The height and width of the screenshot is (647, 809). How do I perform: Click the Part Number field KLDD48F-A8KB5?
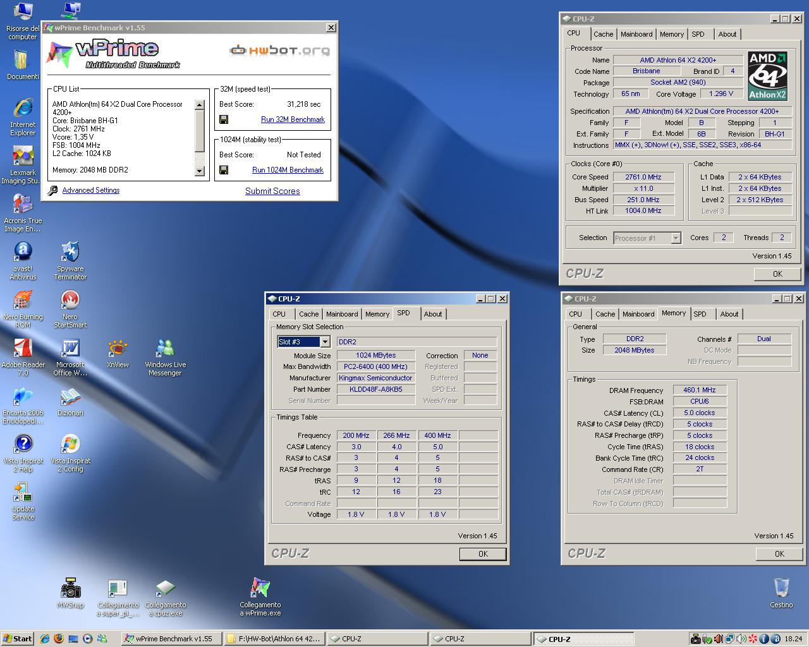tap(376, 389)
